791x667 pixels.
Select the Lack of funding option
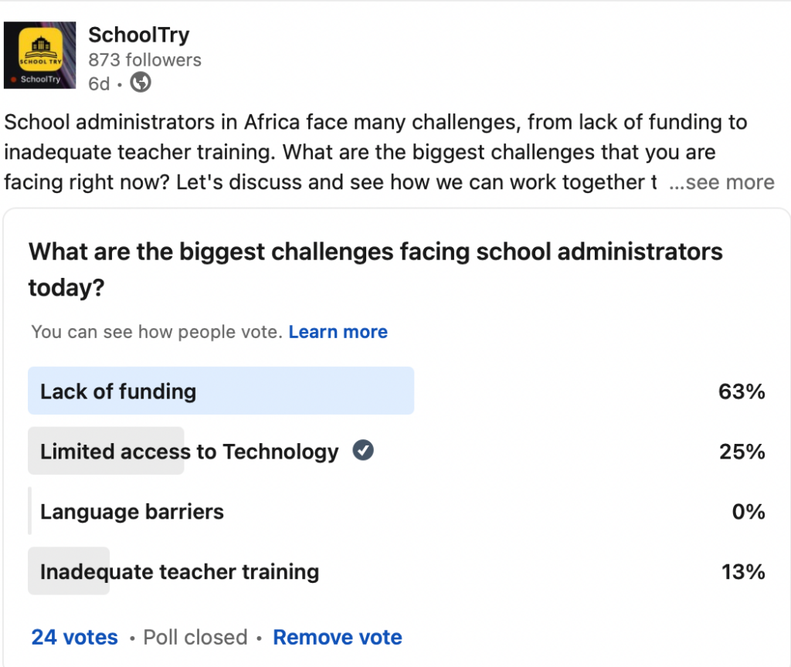[x=396, y=391]
